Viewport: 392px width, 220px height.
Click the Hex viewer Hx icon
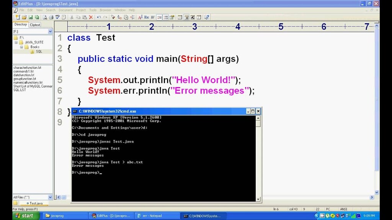point(147,17)
